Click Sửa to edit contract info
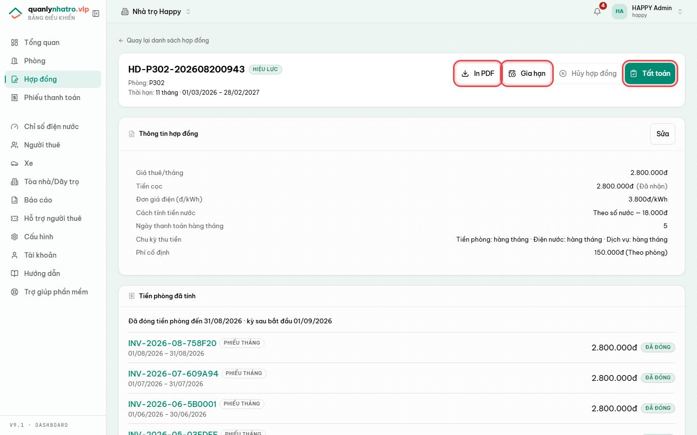Image resolution: width=697 pixels, height=435 pixels. pos(663,134)
